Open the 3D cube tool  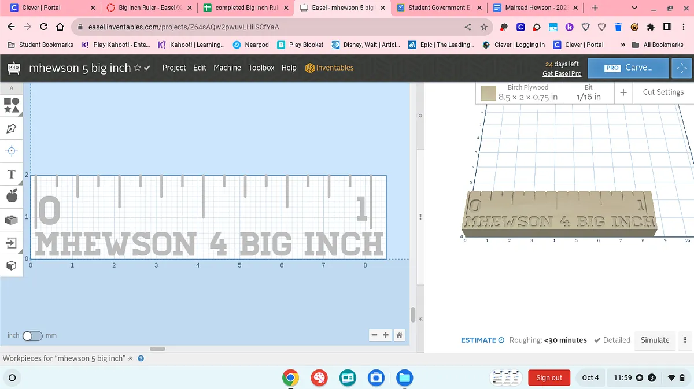[12, 265]
